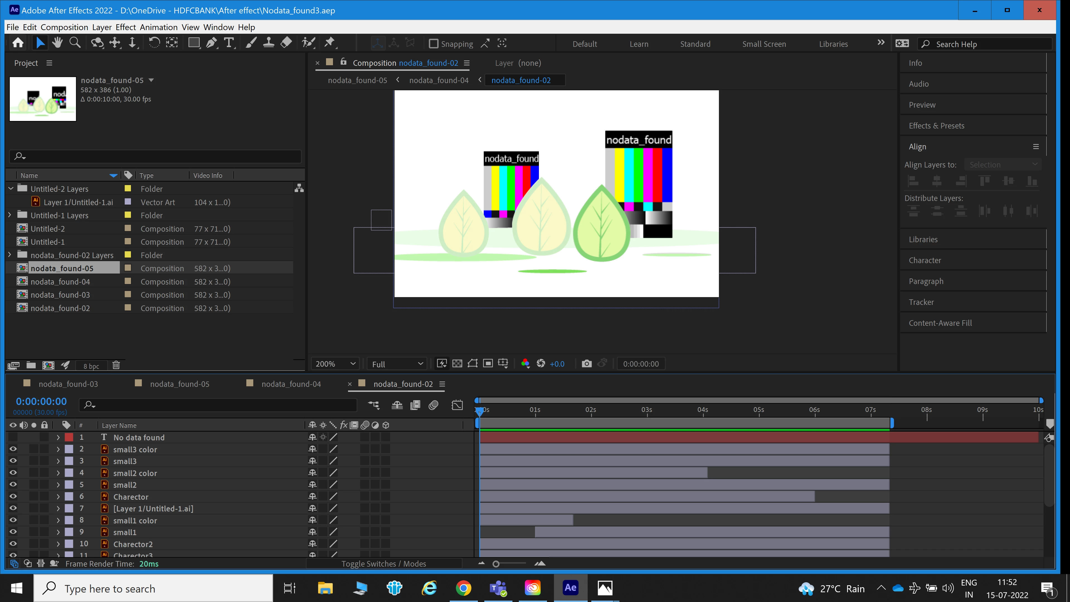Take a snapshot with camera icon

(x=586, y=363)
